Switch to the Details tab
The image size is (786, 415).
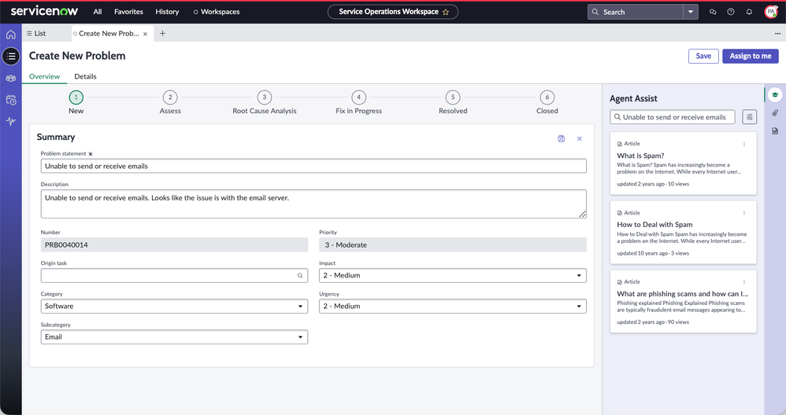pyautogui.click(x=85, y=76)
